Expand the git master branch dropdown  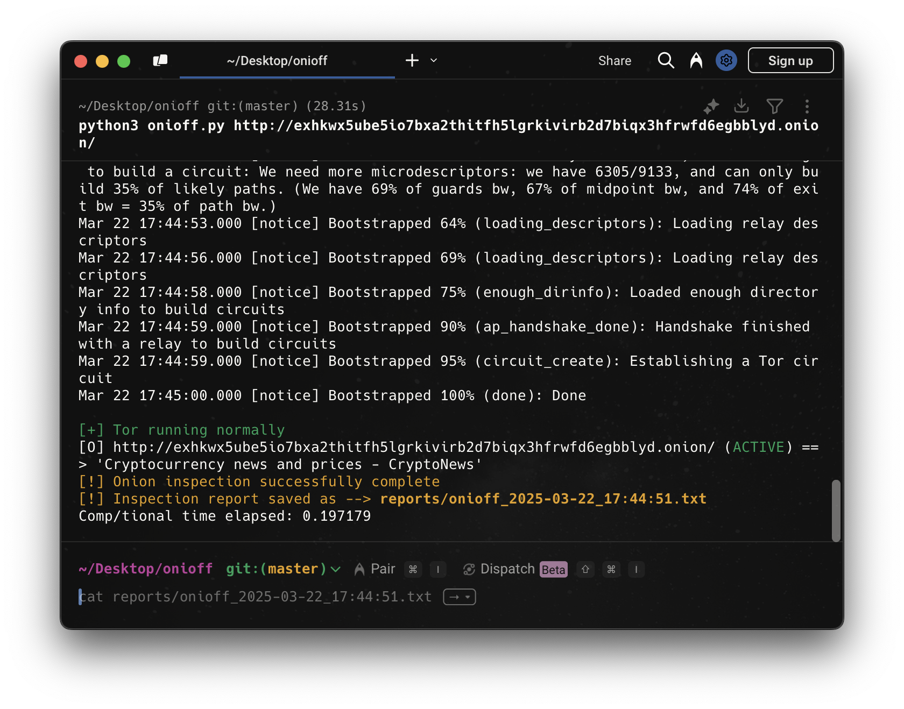tap(336, 569)
